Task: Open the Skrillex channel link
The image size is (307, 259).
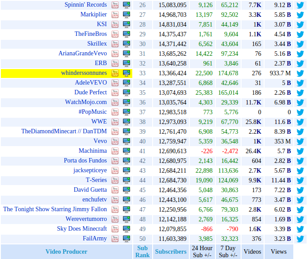Action: (97, 44)
